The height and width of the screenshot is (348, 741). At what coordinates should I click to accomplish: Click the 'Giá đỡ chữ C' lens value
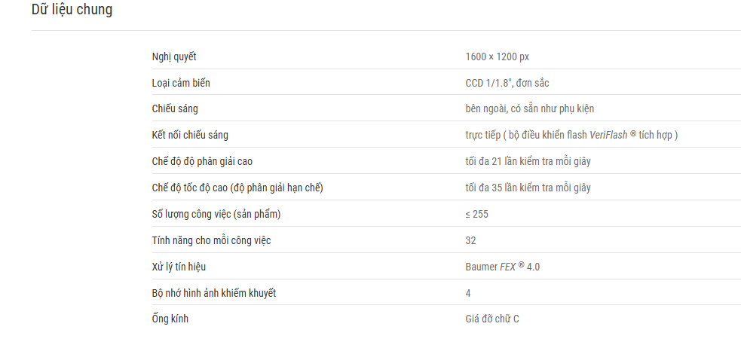point(492,319)
